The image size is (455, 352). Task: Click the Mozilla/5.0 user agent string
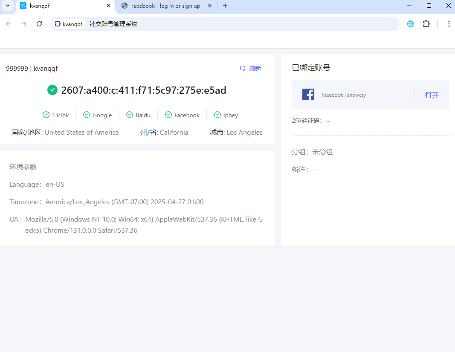pyautogui.click(x=144, y=225)
